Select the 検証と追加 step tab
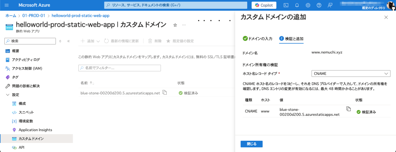This screenshot has width=396, height=152. tap(291, 39)
